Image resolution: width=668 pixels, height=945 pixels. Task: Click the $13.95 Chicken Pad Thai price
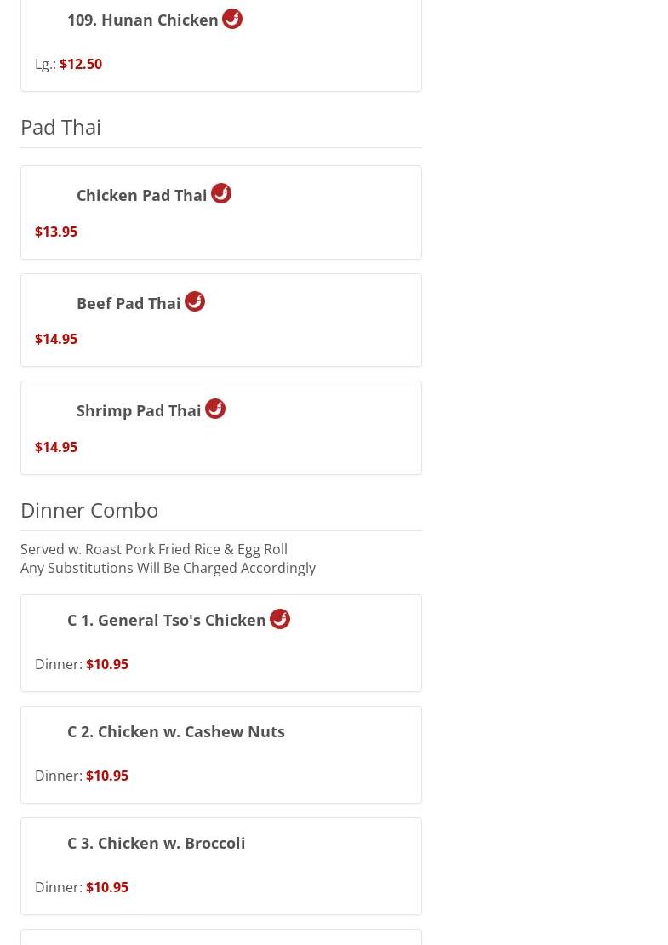[56, 232]
